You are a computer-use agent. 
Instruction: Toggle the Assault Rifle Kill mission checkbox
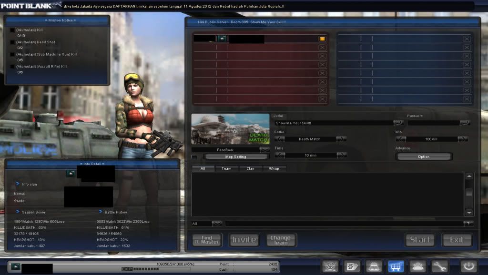12,67
